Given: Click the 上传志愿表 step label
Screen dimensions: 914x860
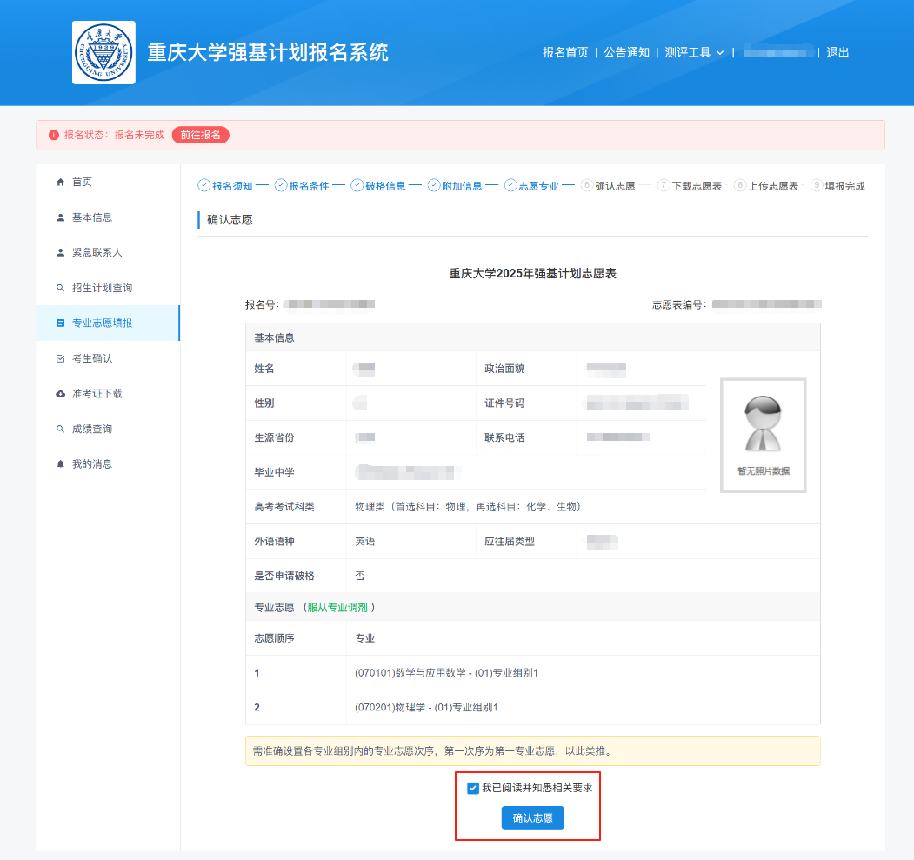Looking at the screenshot, I should coord(773,186).
